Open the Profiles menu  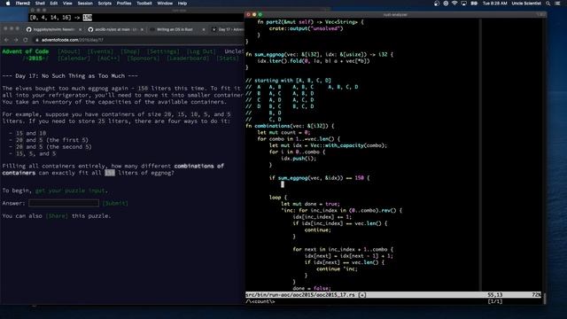124,4
